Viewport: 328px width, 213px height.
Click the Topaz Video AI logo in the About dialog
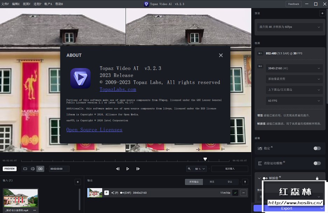click(x=80, y=78)
